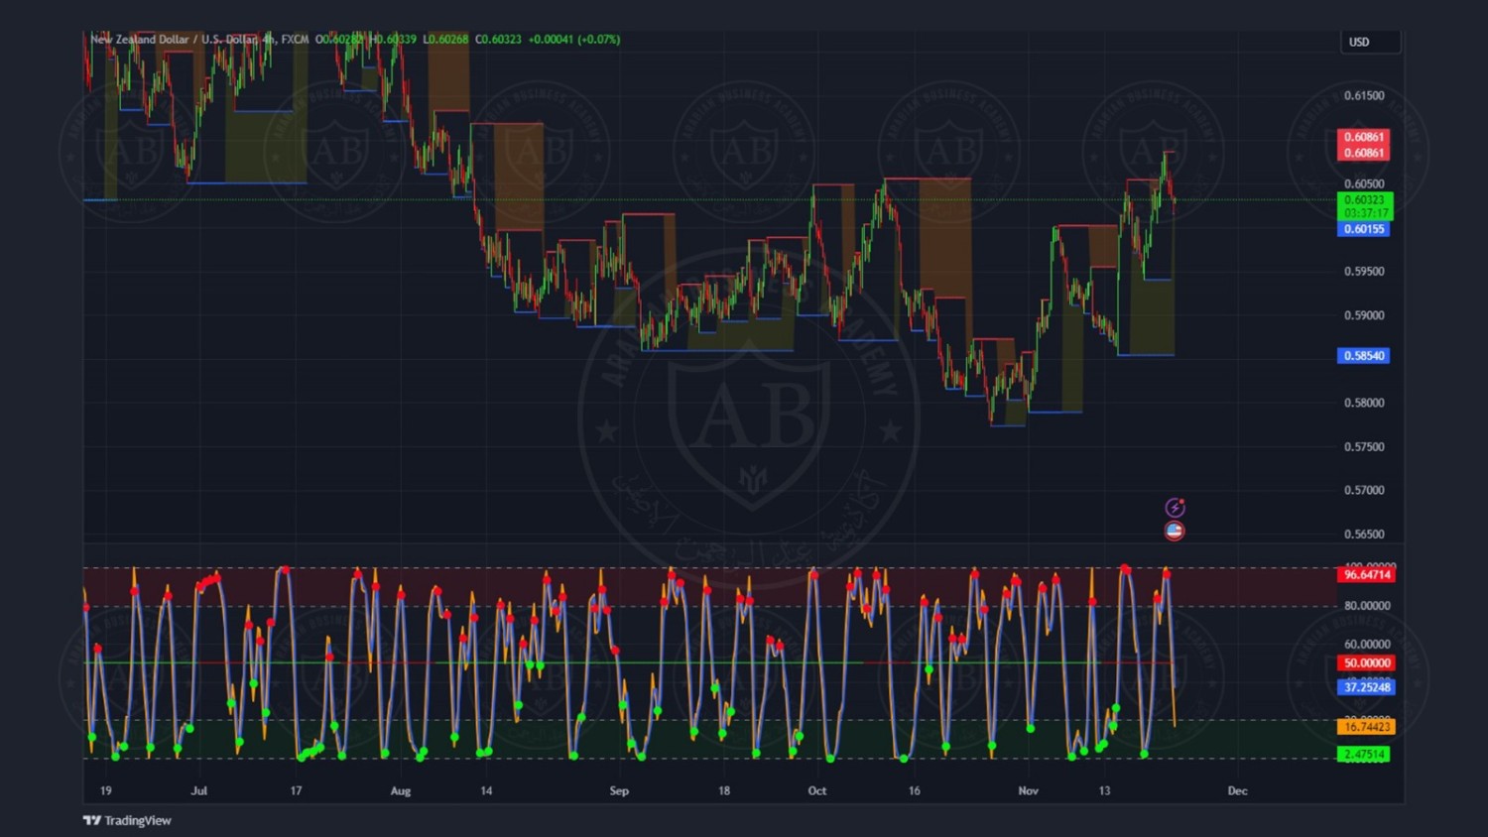Click the 0.57500 price axis value
Viewport: 1488px width, 837px height.
(x=1364, y=447)
